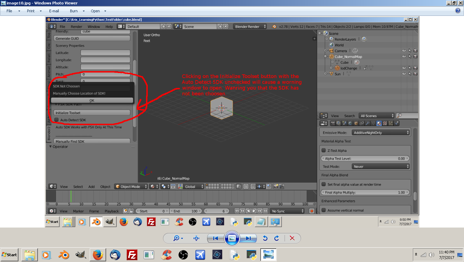Click OK in the SDK Not Choosen popup
Image resolution: width=464 pixels, height=262 pixels.
pyautogui.click(x=92, y=100)
